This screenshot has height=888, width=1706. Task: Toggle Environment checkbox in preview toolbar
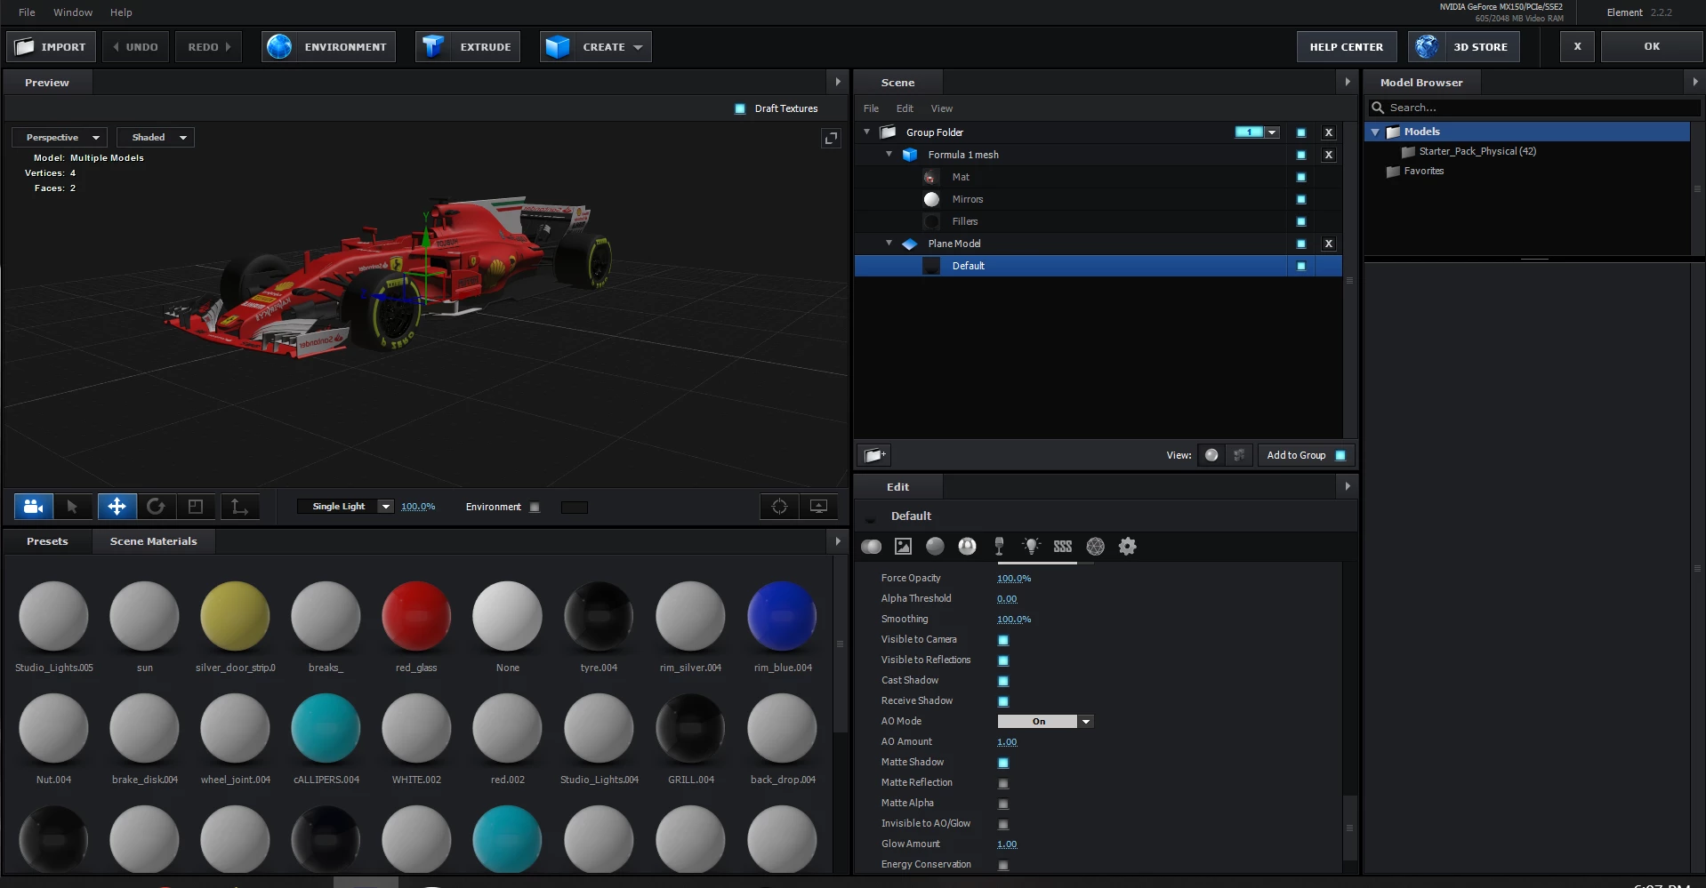coord(535,508)
